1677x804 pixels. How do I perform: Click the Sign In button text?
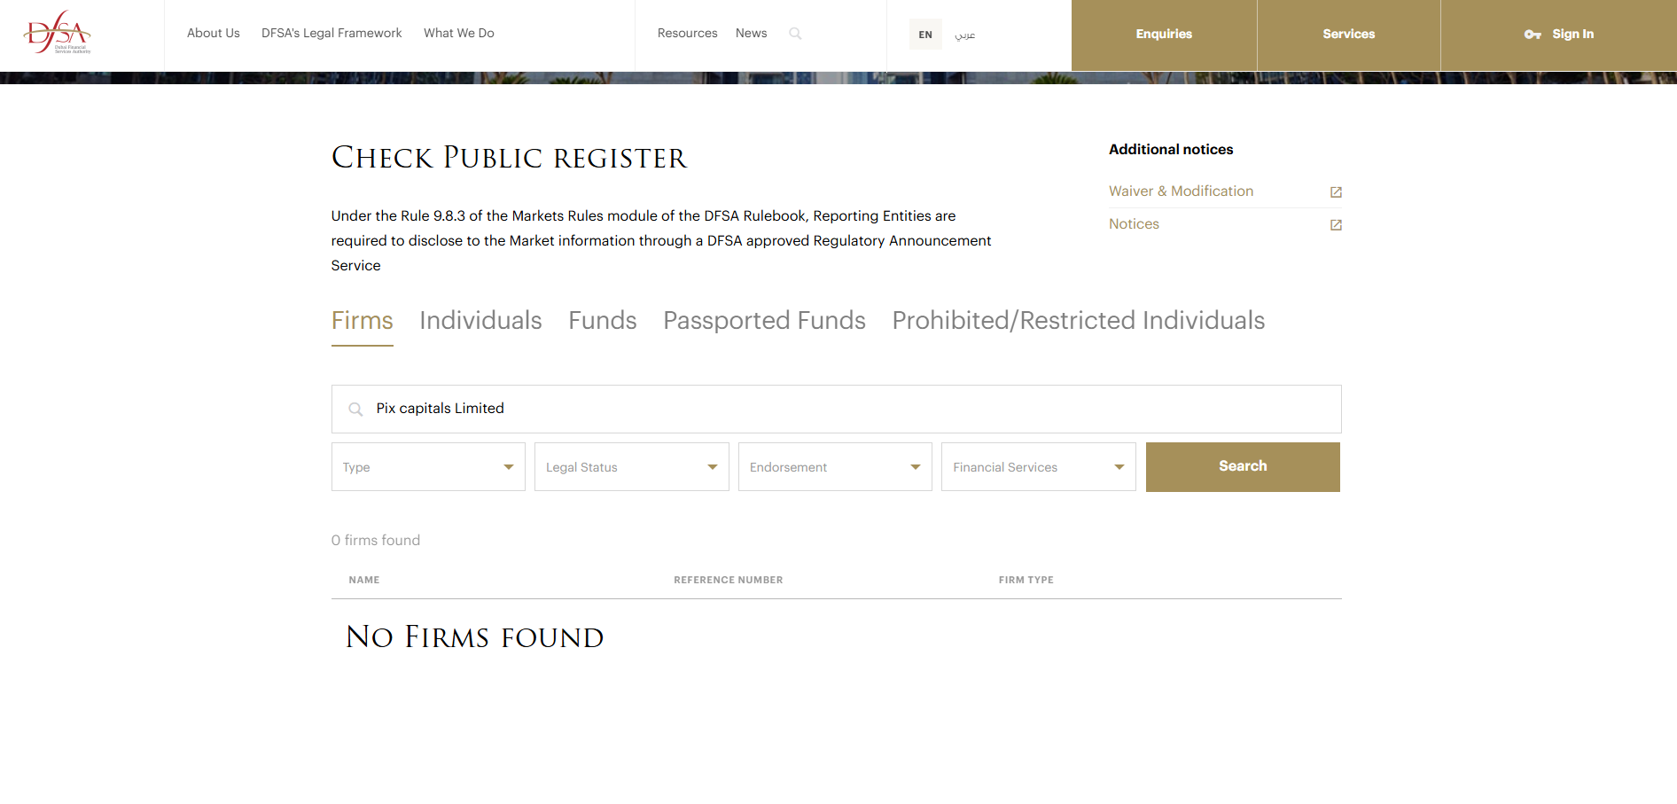point(1573,35)
